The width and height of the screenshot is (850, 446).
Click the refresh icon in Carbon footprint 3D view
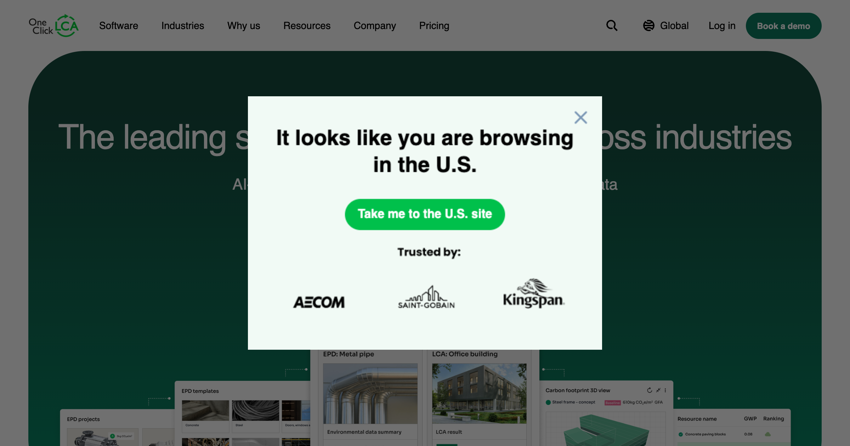click(x=650, y=390)
